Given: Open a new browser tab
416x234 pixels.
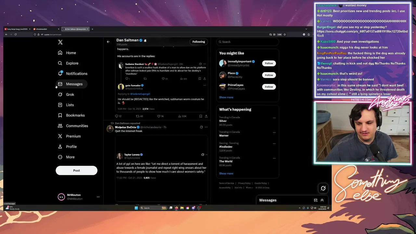Looking at the screenshot, I should 92,29.
